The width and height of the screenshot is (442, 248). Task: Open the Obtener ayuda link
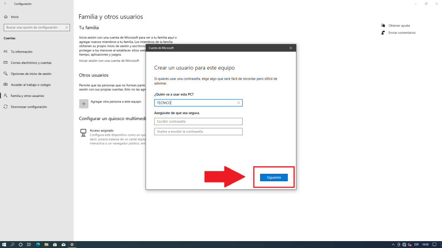[x=399, y=25]
